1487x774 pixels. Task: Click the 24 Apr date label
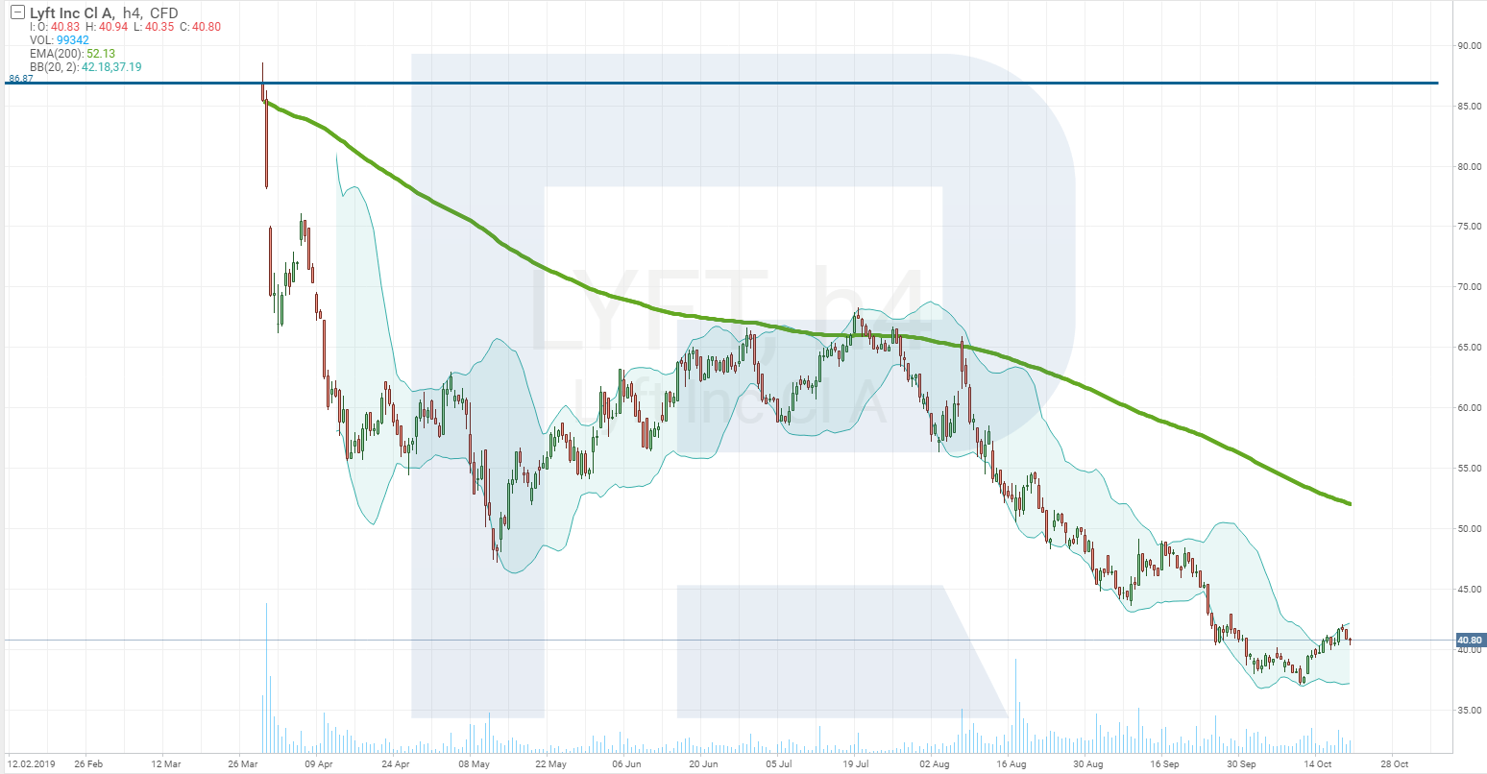point(395,765)
